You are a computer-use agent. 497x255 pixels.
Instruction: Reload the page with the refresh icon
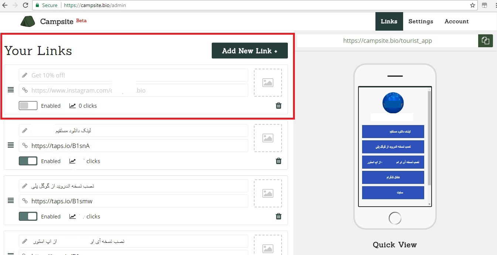pos(25,6)
